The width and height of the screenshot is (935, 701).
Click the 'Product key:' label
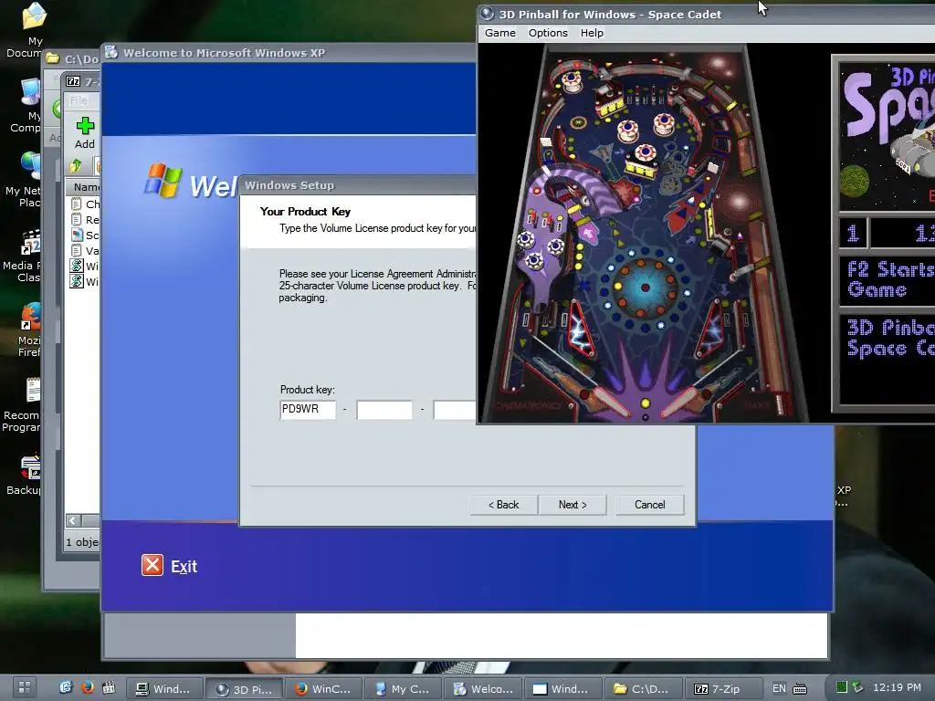click(x=307, y=389)
